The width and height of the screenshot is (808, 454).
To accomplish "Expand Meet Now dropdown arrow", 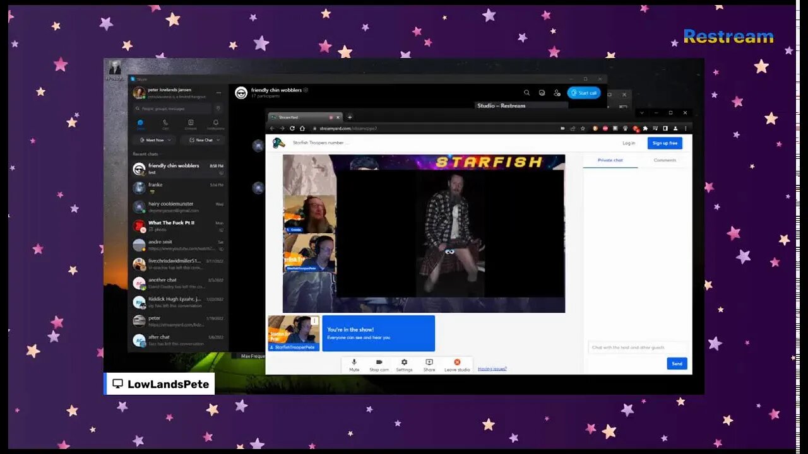I will tap(170, 140).
